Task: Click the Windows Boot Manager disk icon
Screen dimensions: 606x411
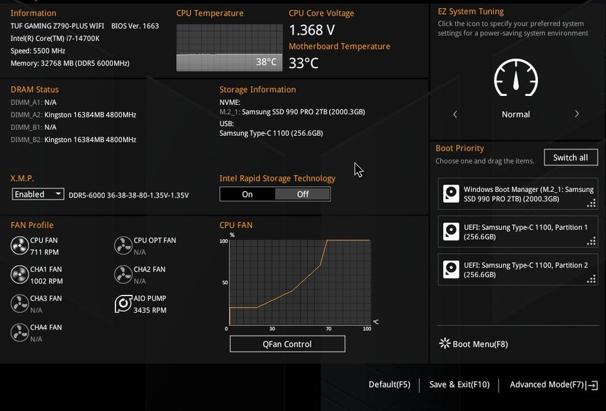Action: (451, 194)
